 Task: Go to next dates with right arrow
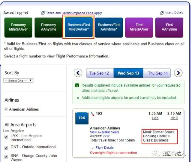point(178,73)
